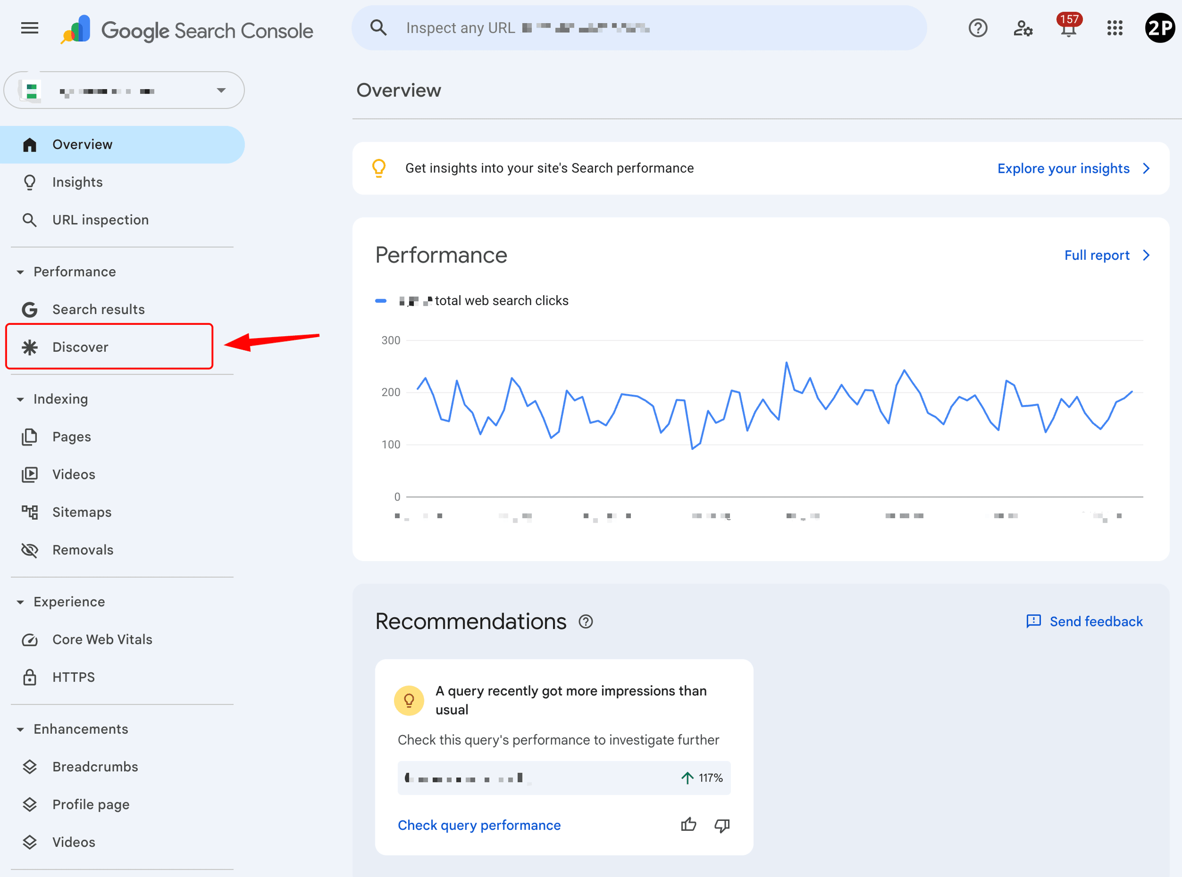Click Recommendations help info icon
The width and height of the screenshot is (1182, 877).
[586, 621]
